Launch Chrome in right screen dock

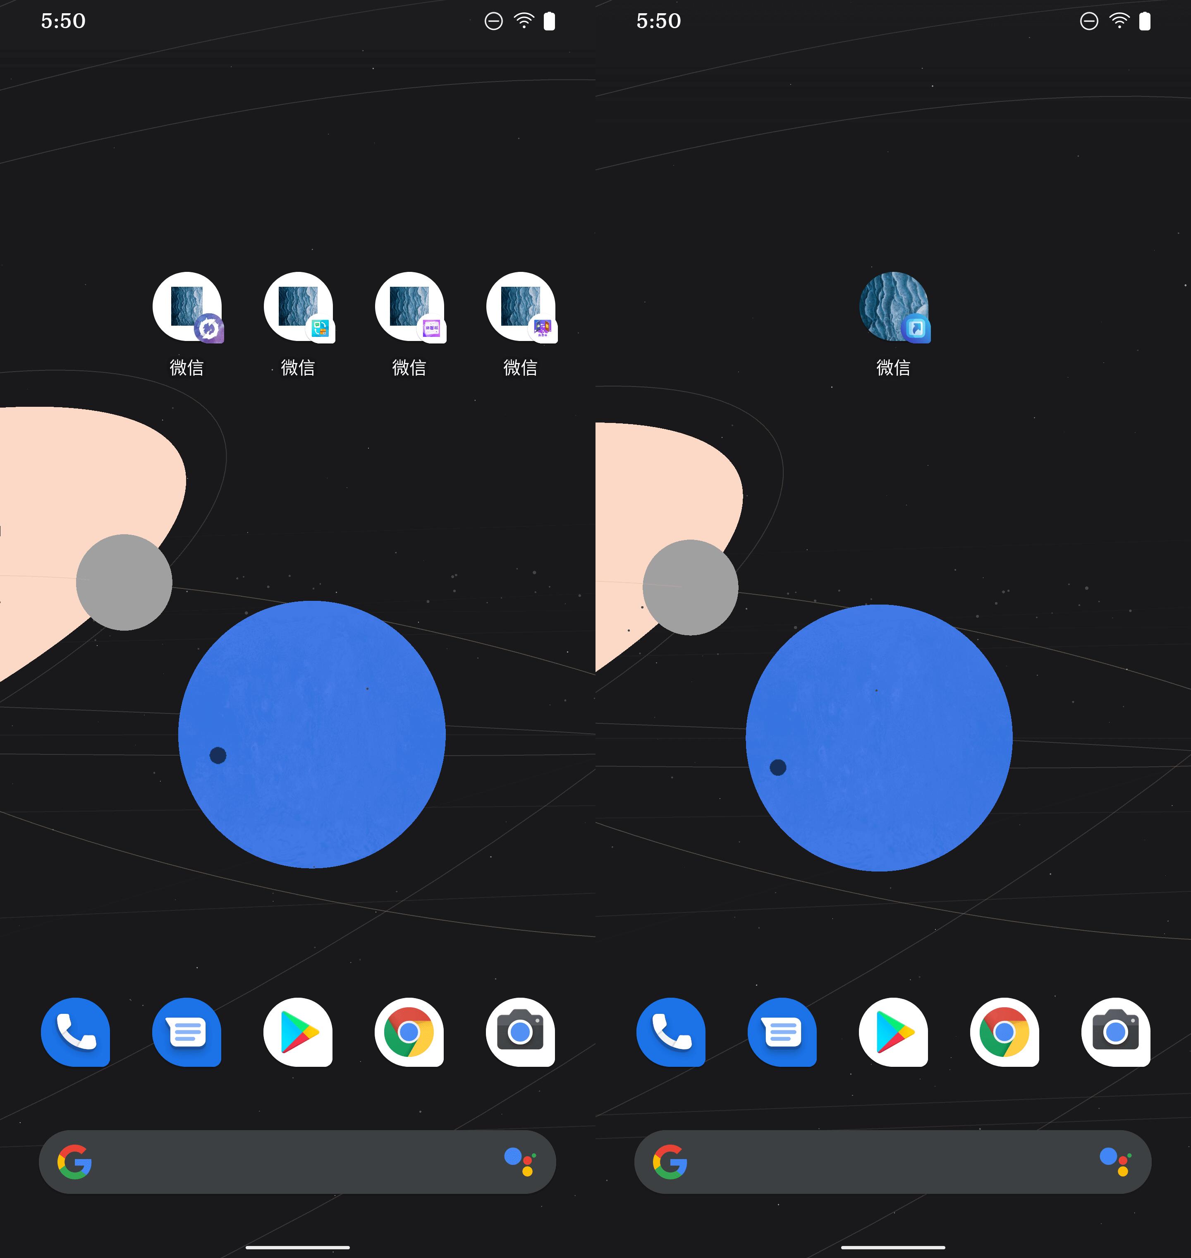(x=1004, y=1032)
